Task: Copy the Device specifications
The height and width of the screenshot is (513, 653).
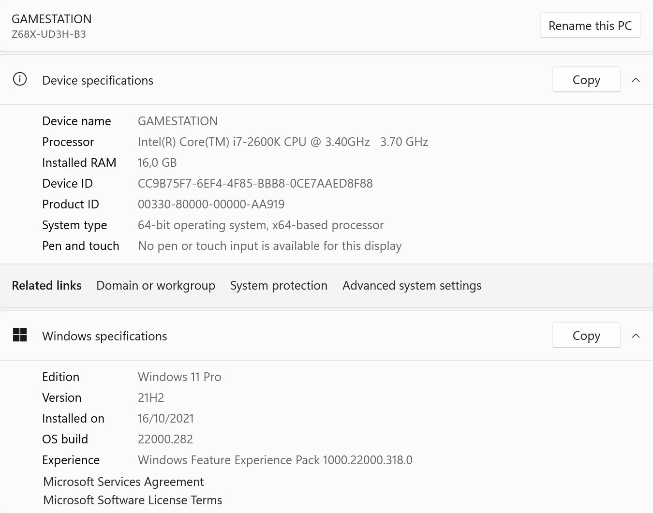Action: [x=586, y=80]
